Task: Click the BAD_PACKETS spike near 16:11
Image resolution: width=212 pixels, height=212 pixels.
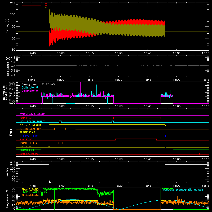Action: 199,154
